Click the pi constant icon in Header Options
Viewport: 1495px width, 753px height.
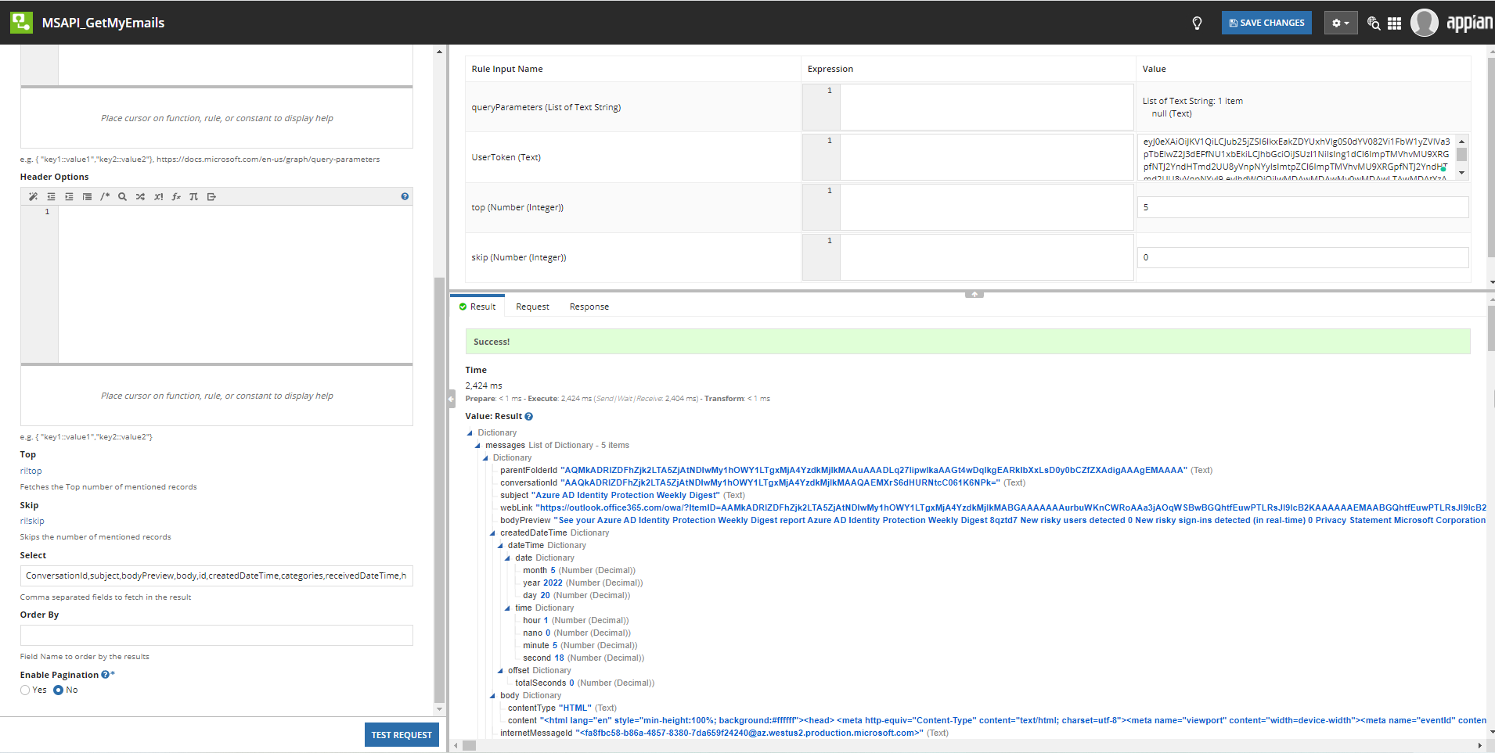point(193,196)
